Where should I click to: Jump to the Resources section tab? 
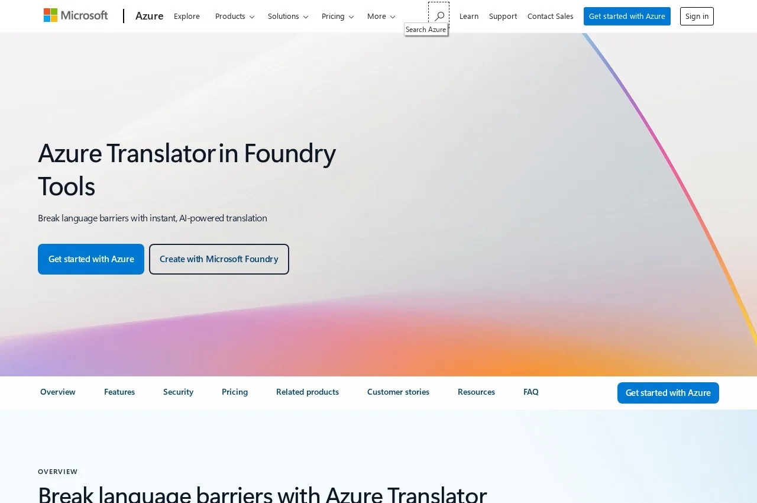coord(476,392)
